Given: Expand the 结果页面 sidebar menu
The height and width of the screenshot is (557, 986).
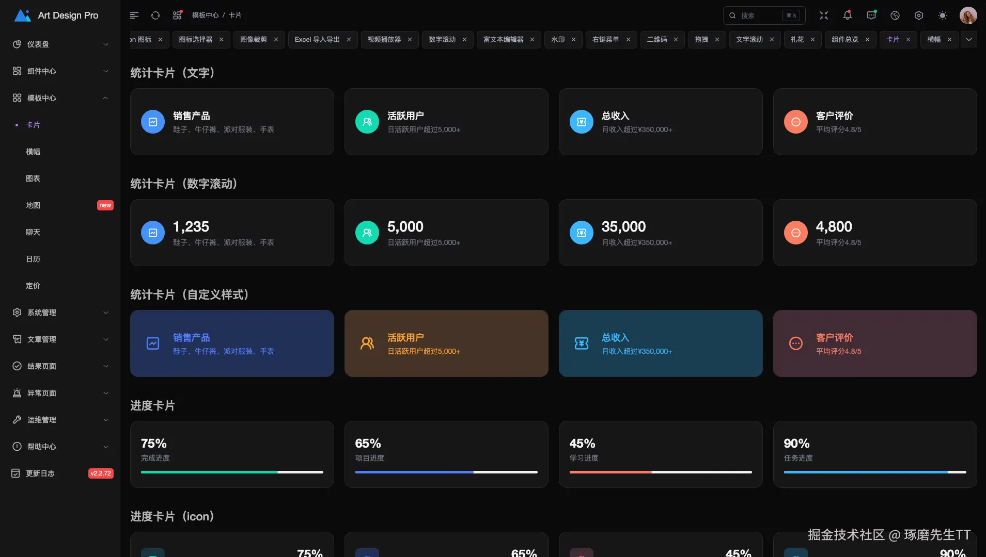Looking at the screenshot, I should pyautogui.click(x=60, y=366).
